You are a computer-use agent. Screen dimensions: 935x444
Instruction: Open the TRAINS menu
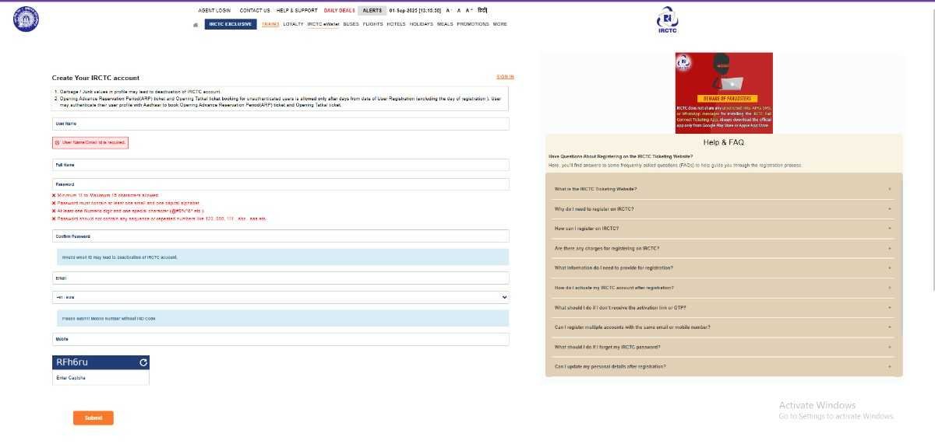coord(270,24)
